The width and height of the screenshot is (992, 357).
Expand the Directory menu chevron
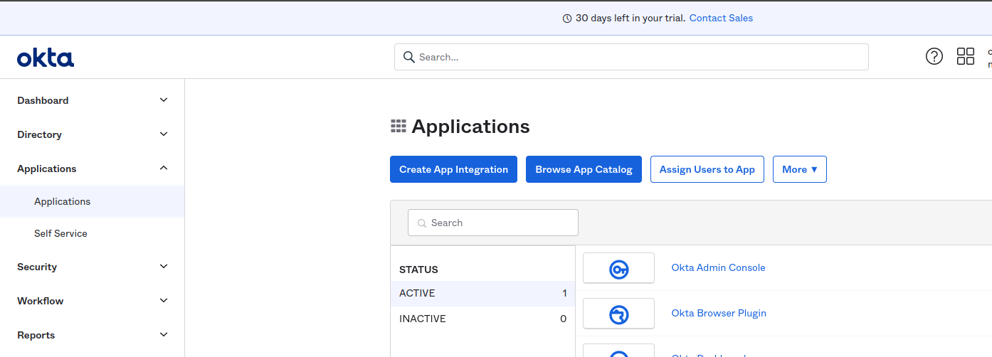point(164,134)
